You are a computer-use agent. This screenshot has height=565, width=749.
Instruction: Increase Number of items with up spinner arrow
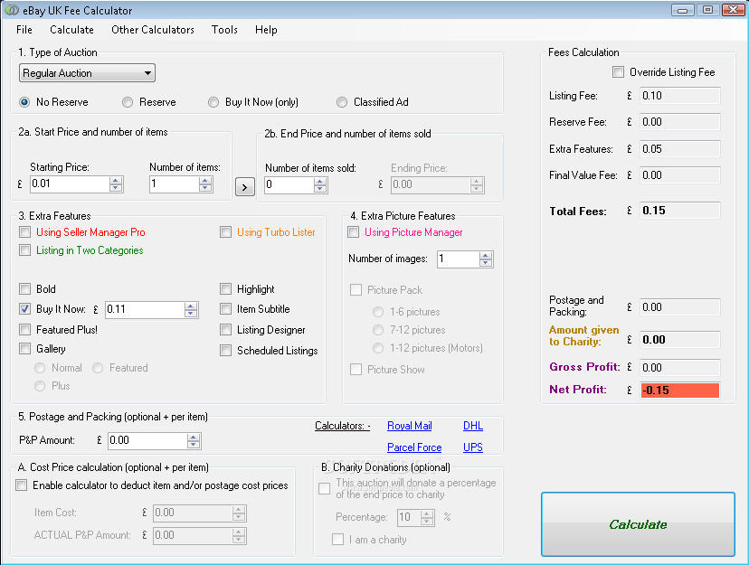[205, 181]
